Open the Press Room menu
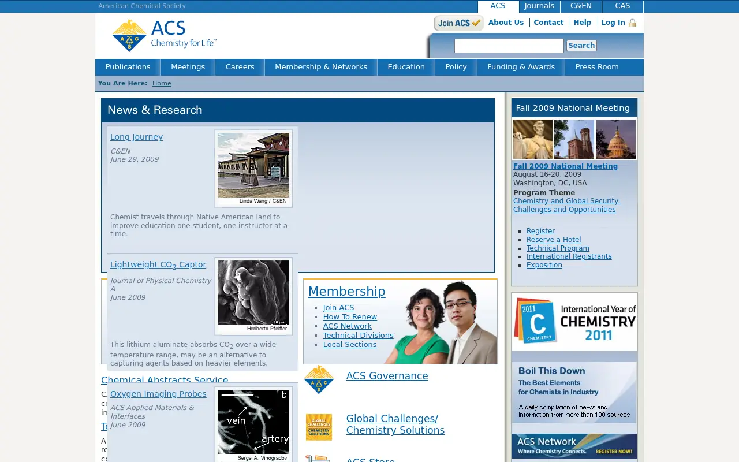Screen dimensions: 739x462 tap(597, 67)
